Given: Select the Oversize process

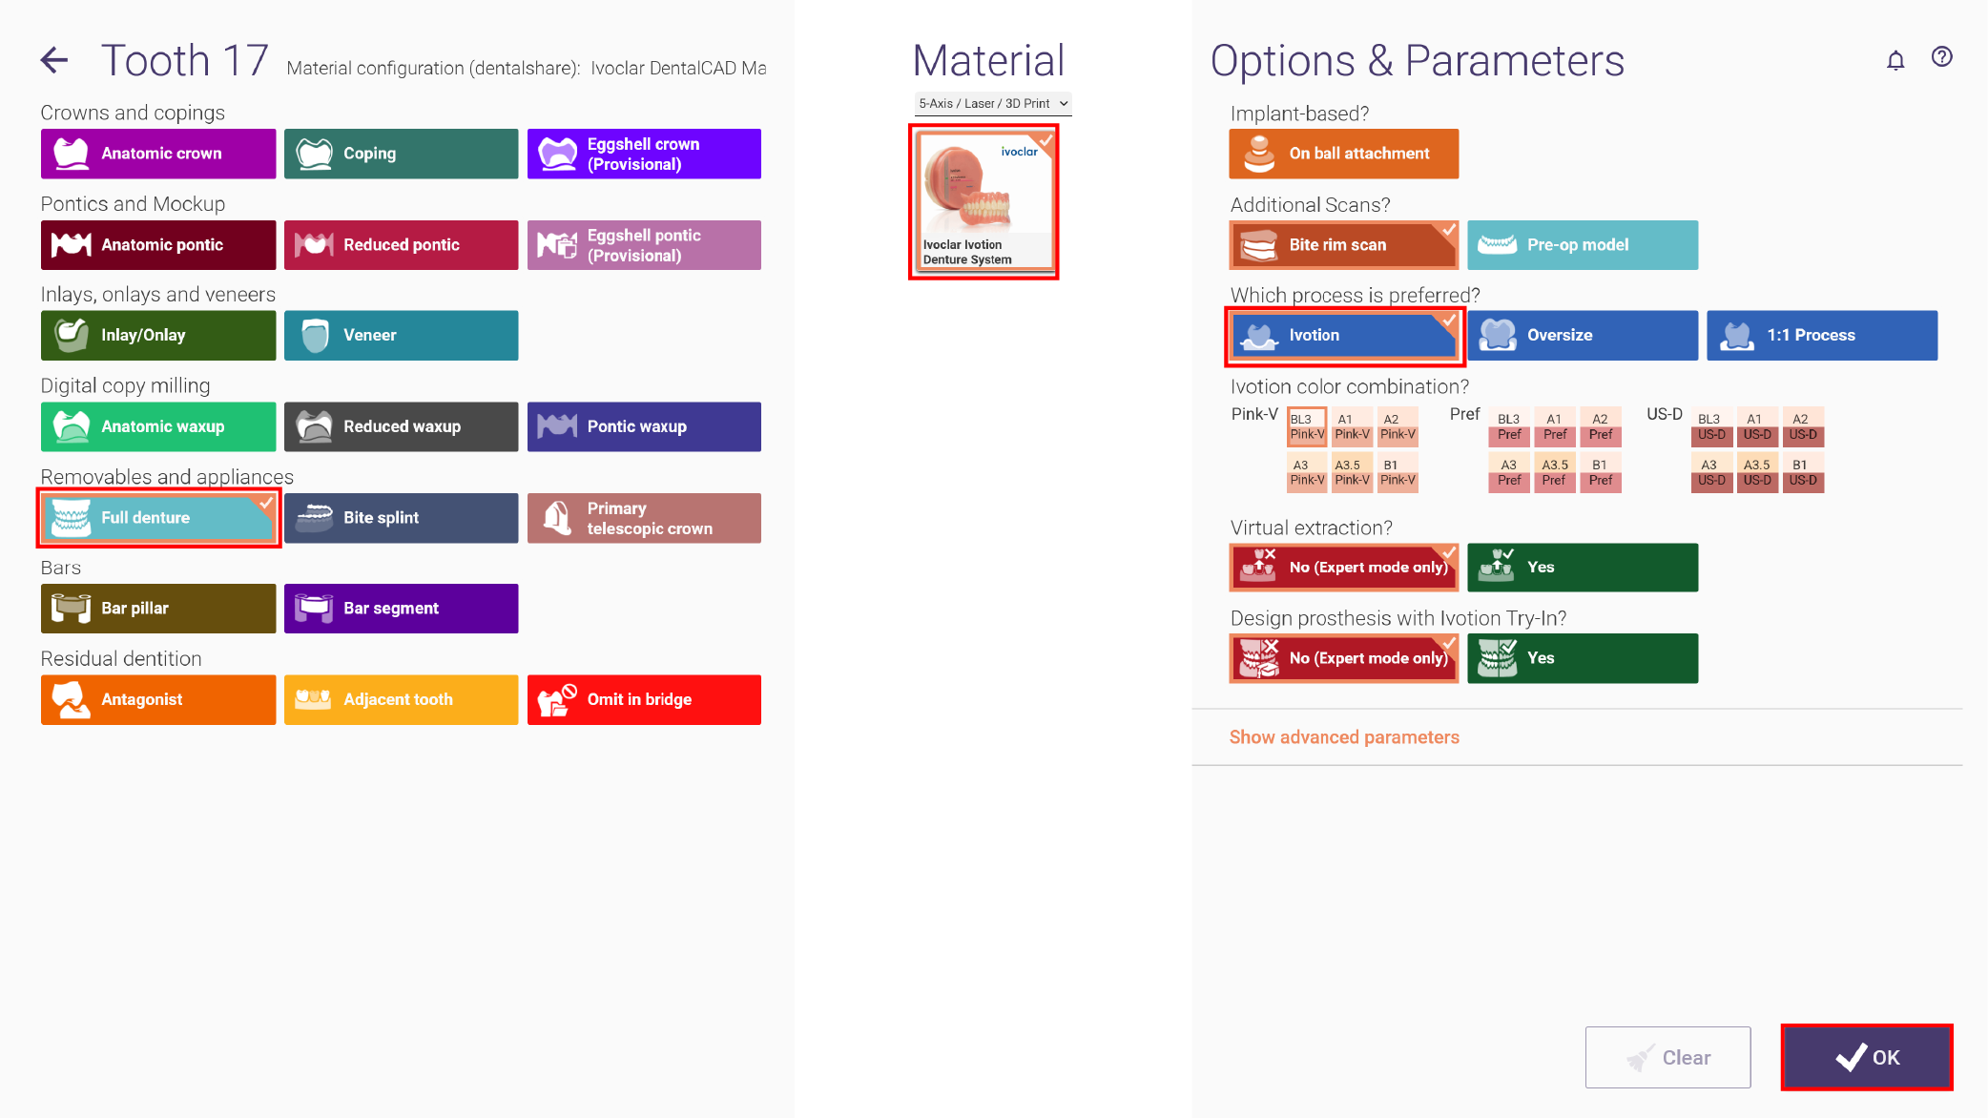Looking at the screenshot, I should [x=1583, y=336].
